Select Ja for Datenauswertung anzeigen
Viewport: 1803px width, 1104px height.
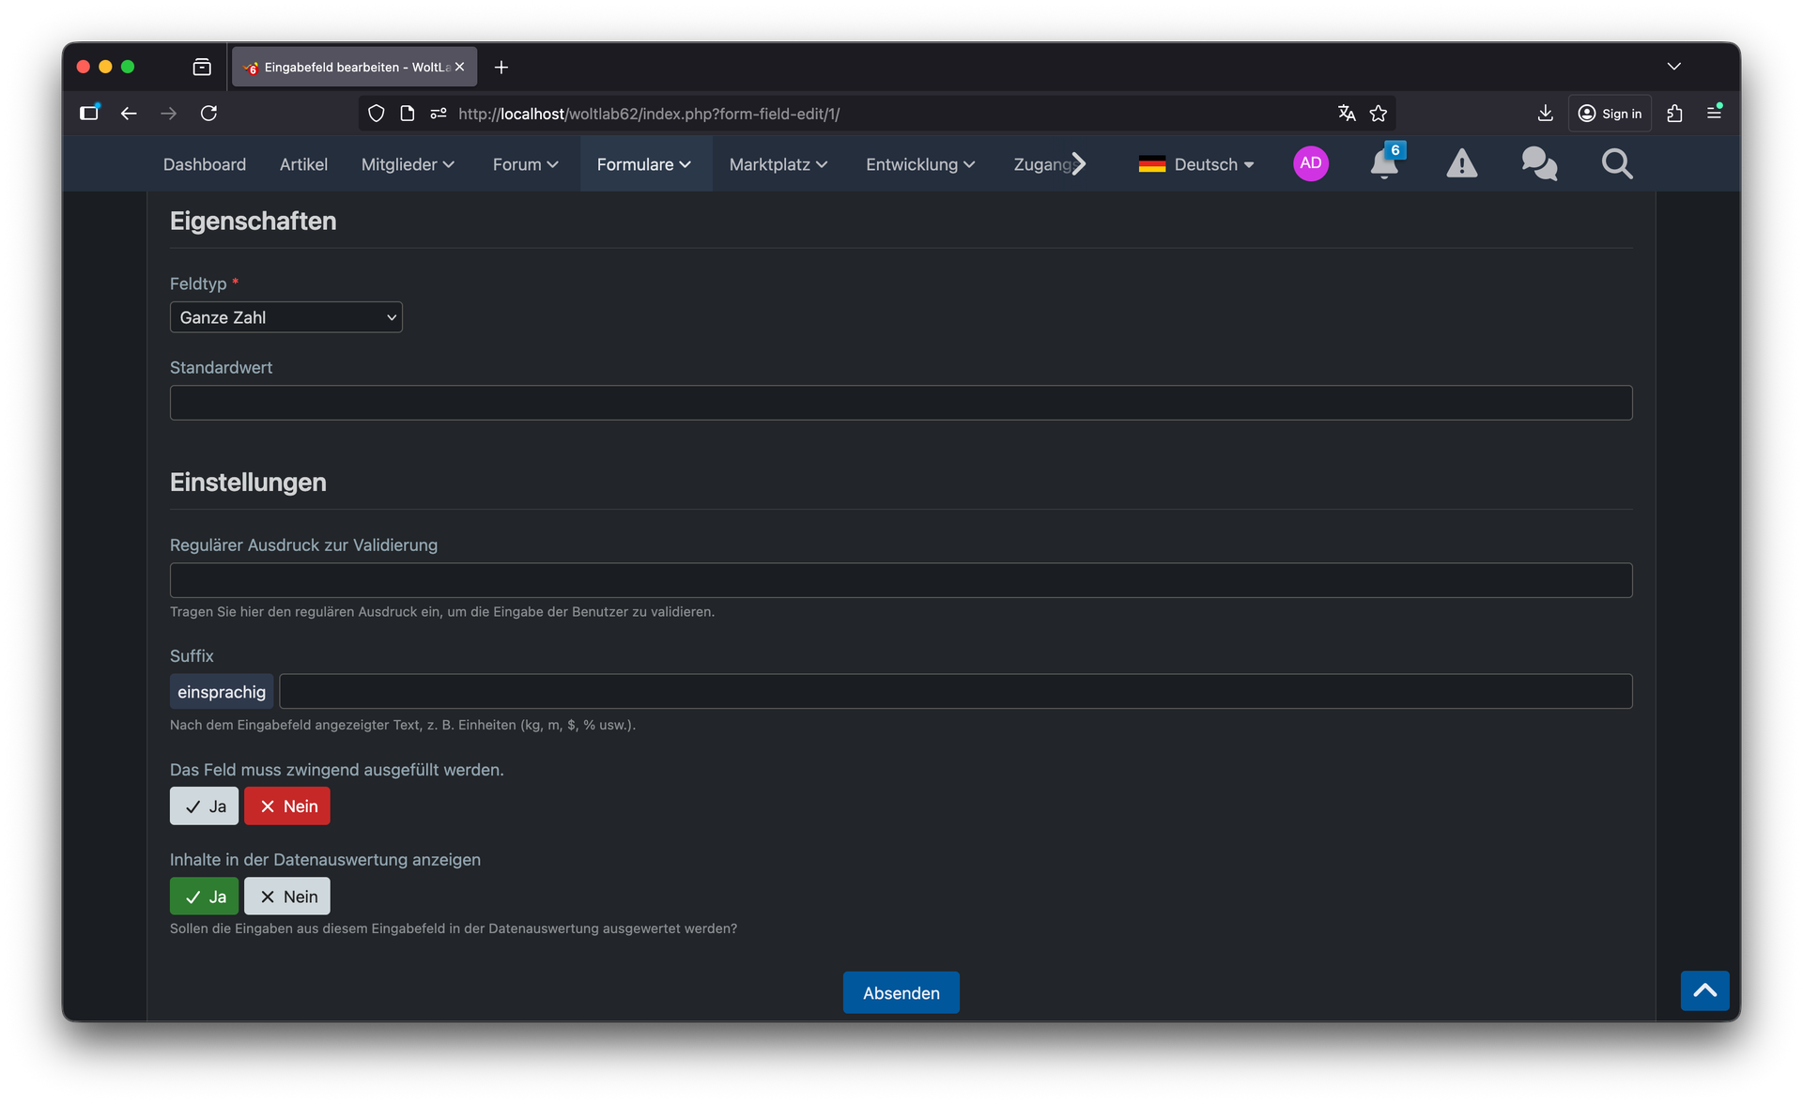pos(204,897)
